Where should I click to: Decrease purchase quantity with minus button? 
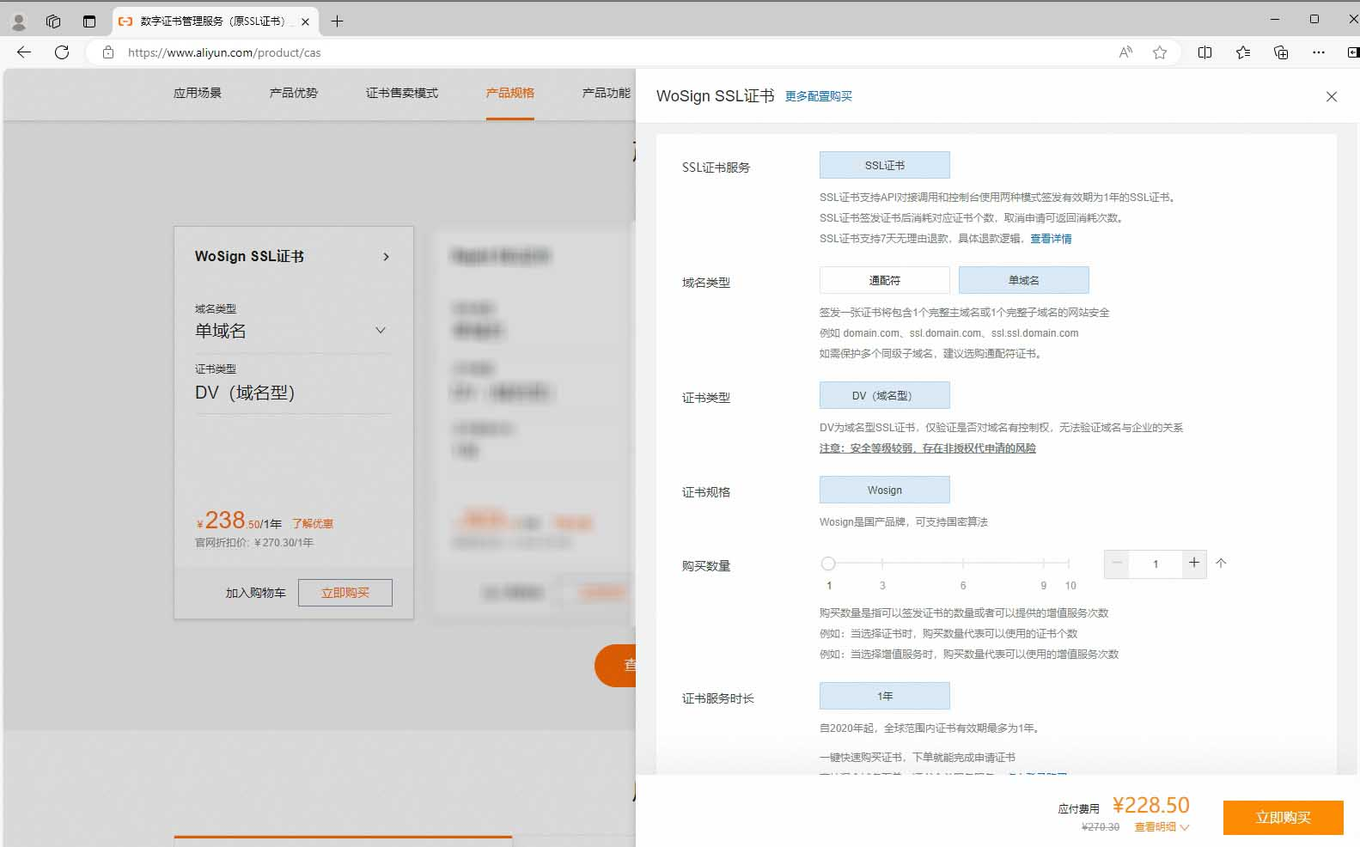pos(1117,564)
